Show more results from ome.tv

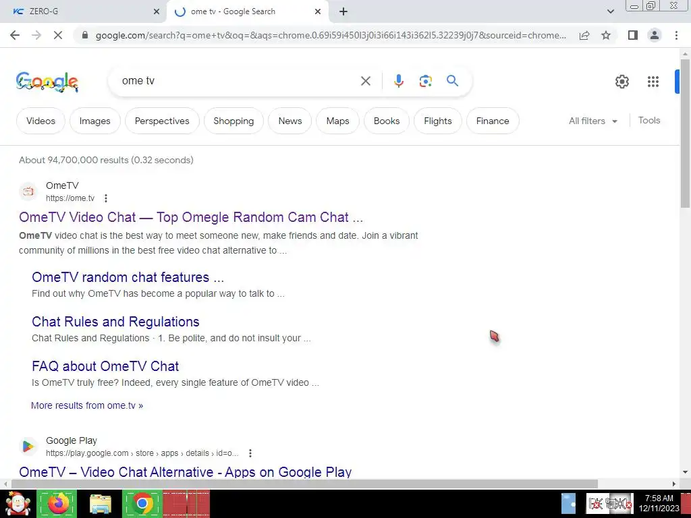(x=87, y=405)
